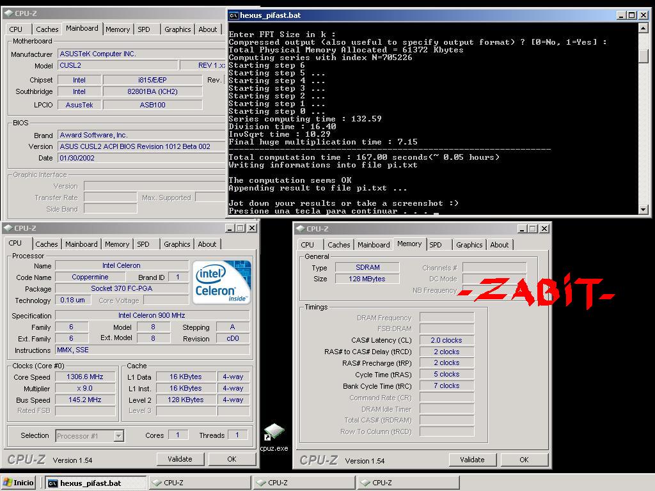Activate the middle CPU-Z taskbar button
Image resolution: width=655 pixels, height=491 pixels.
click(x=304, y=483)
